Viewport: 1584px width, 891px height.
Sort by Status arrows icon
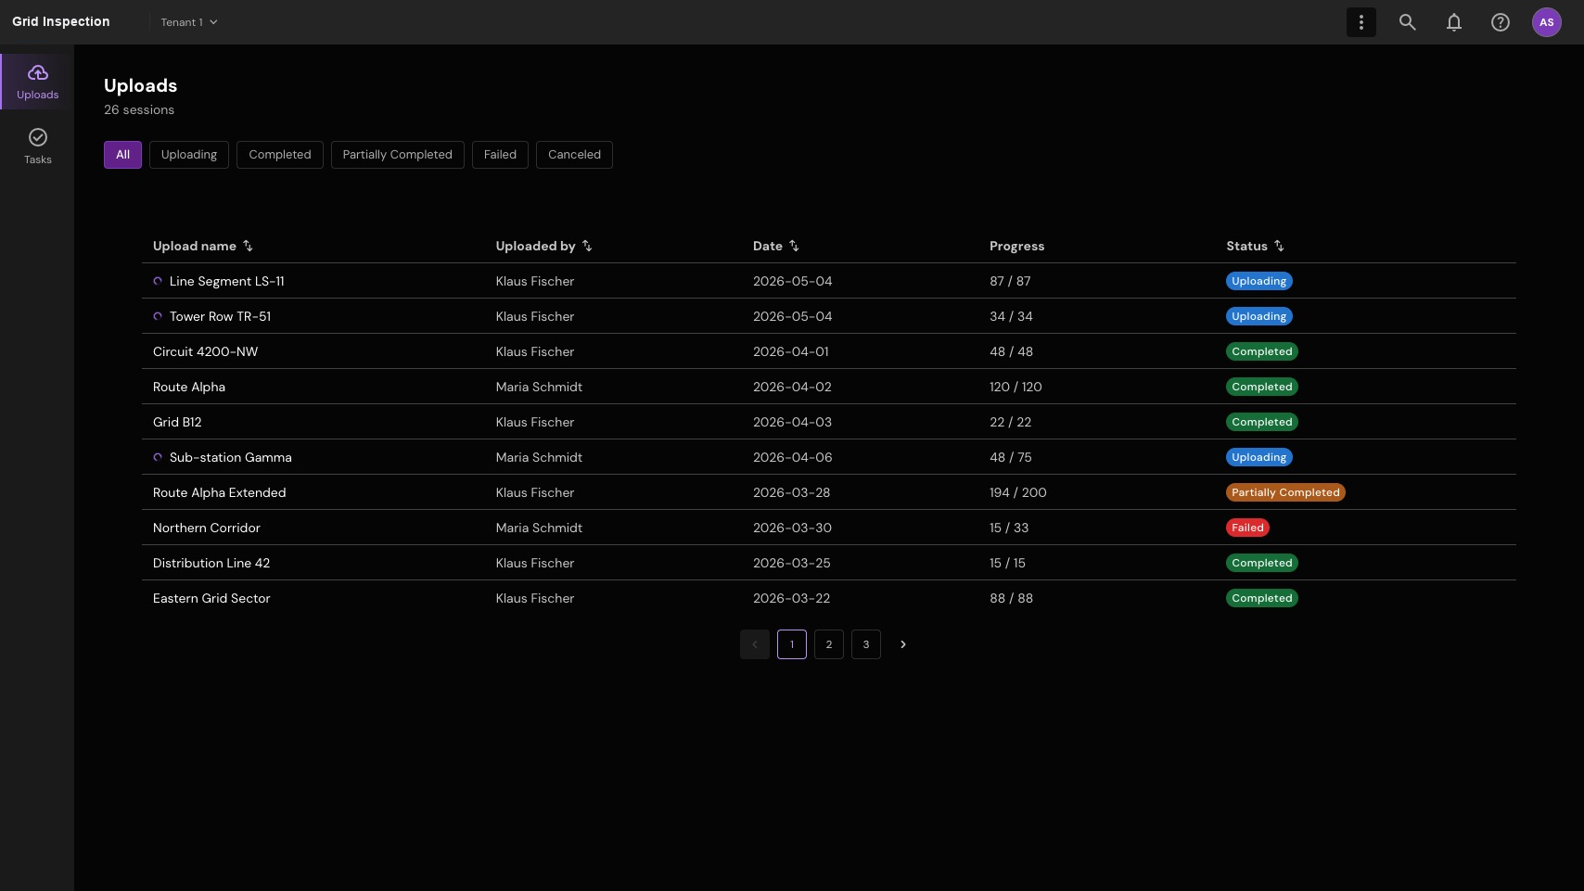1279,246
